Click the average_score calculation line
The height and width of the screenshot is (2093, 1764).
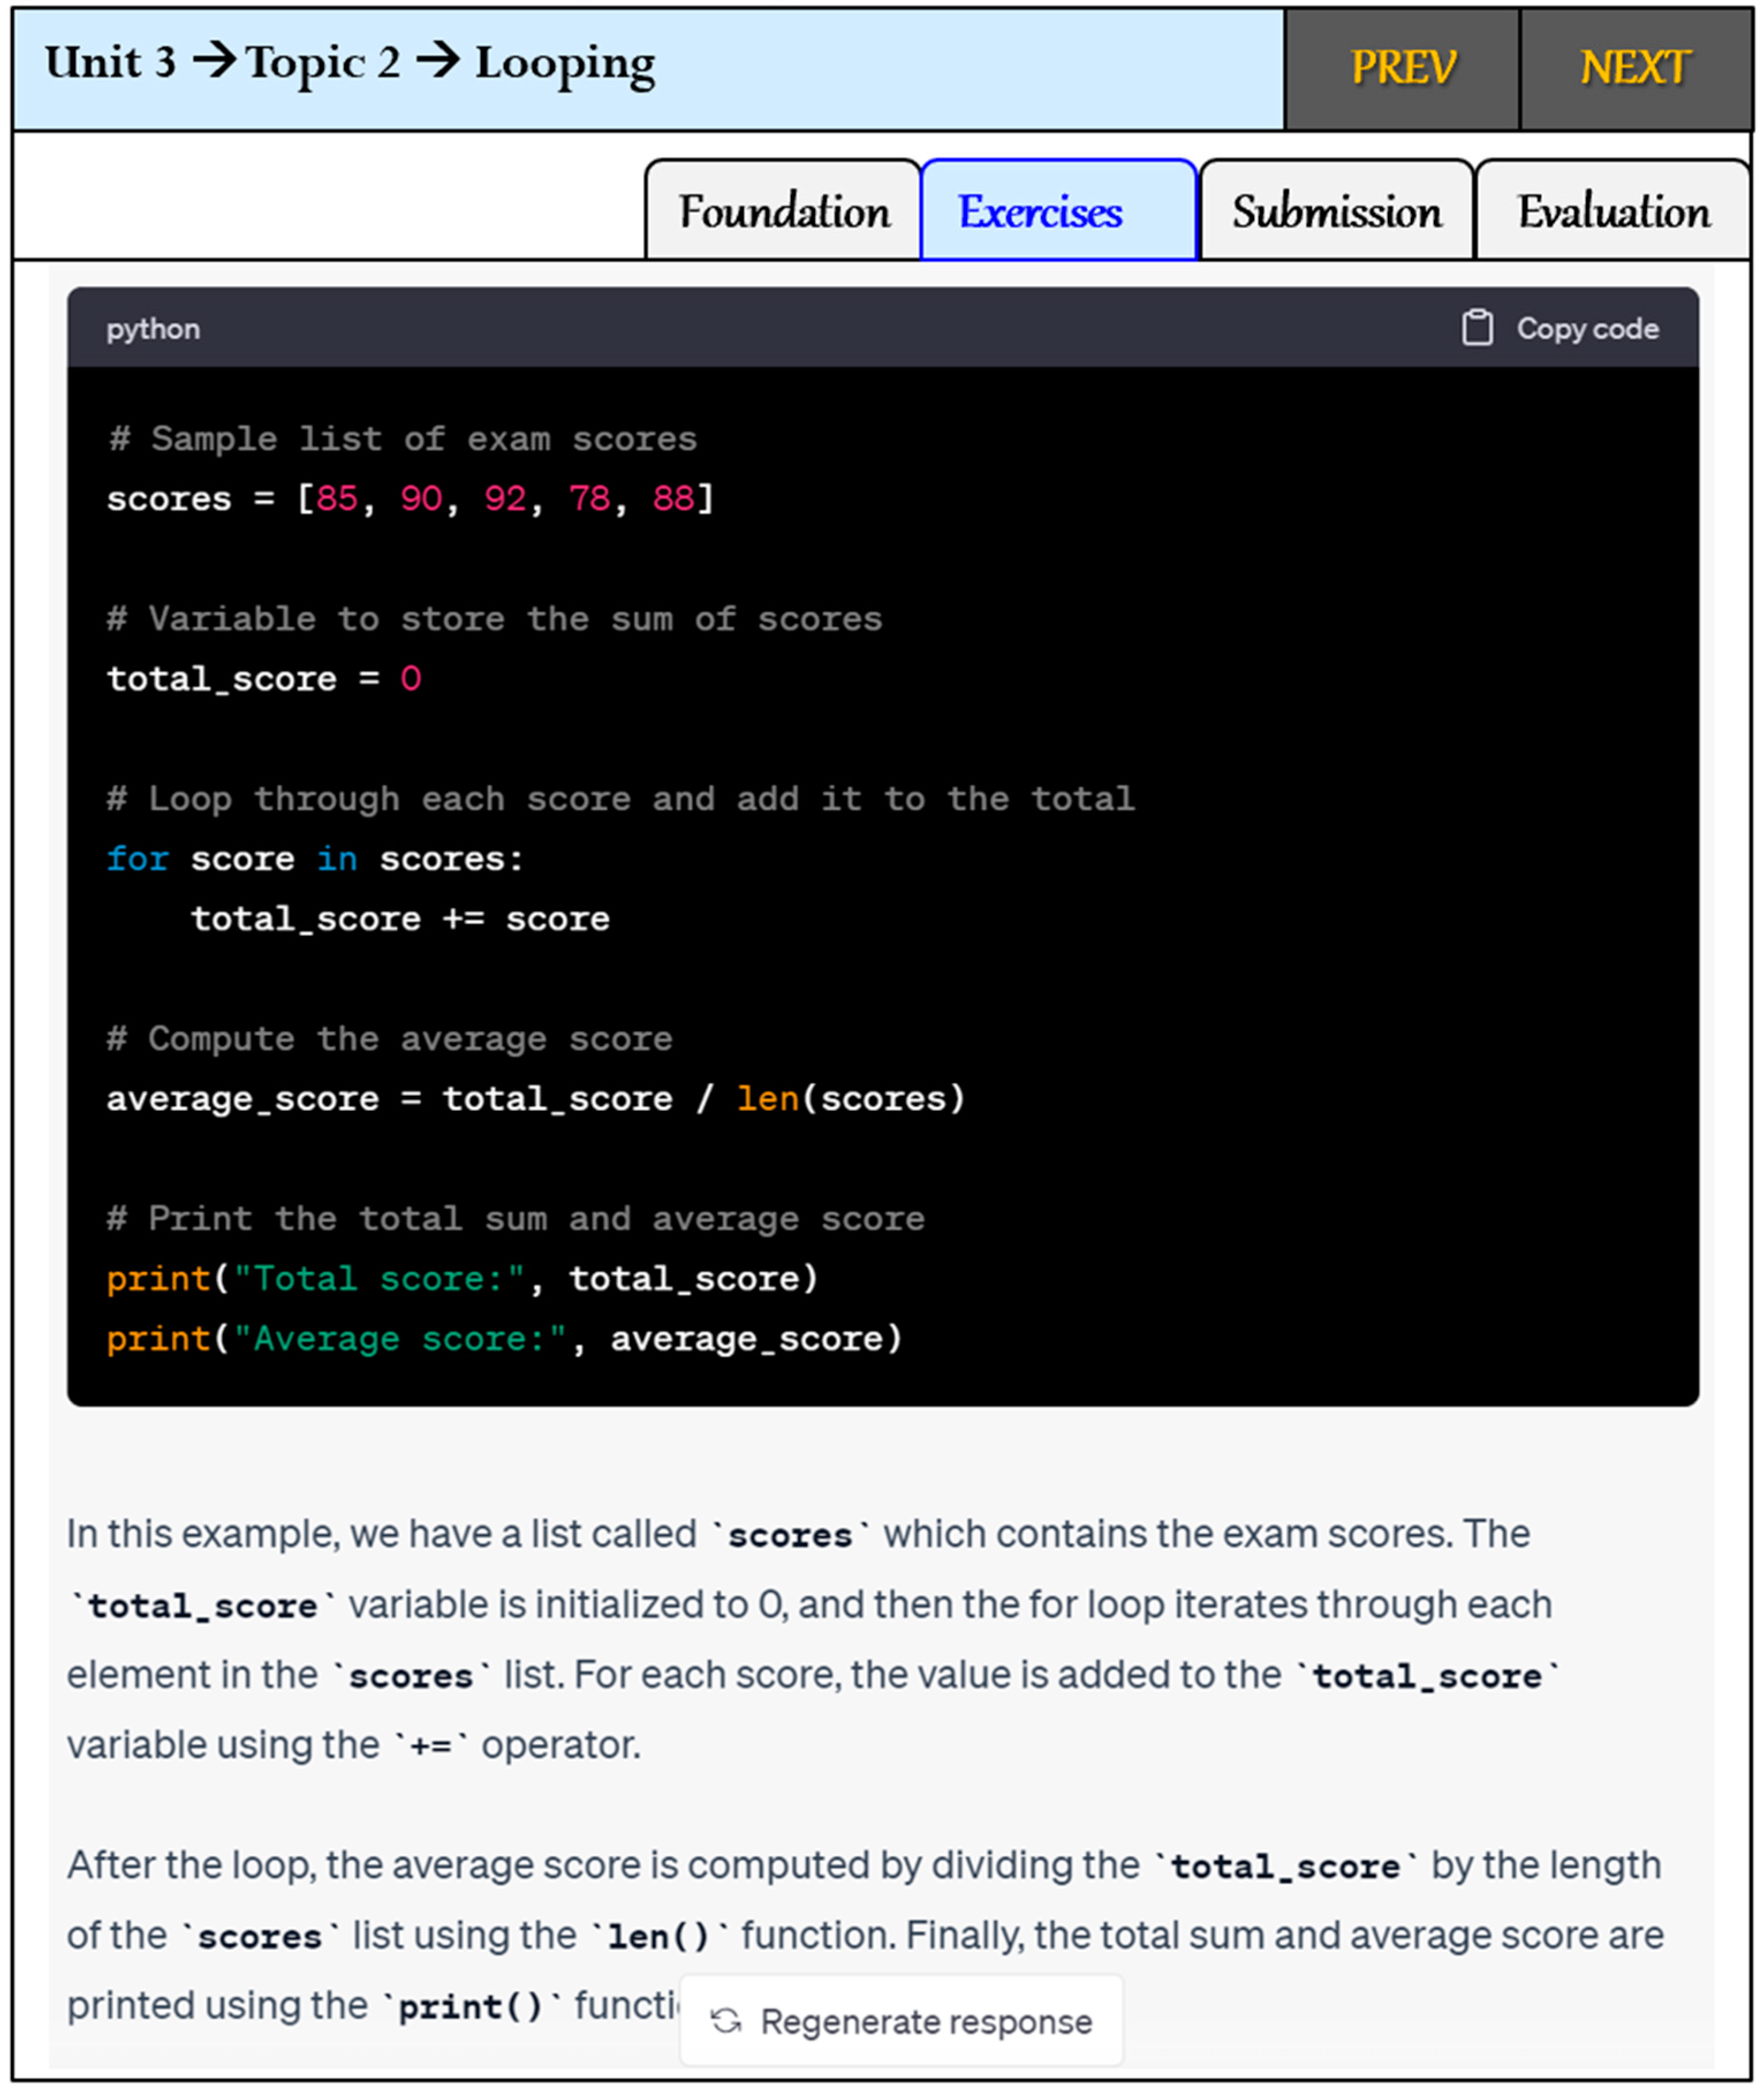(x=535, y=1098)
